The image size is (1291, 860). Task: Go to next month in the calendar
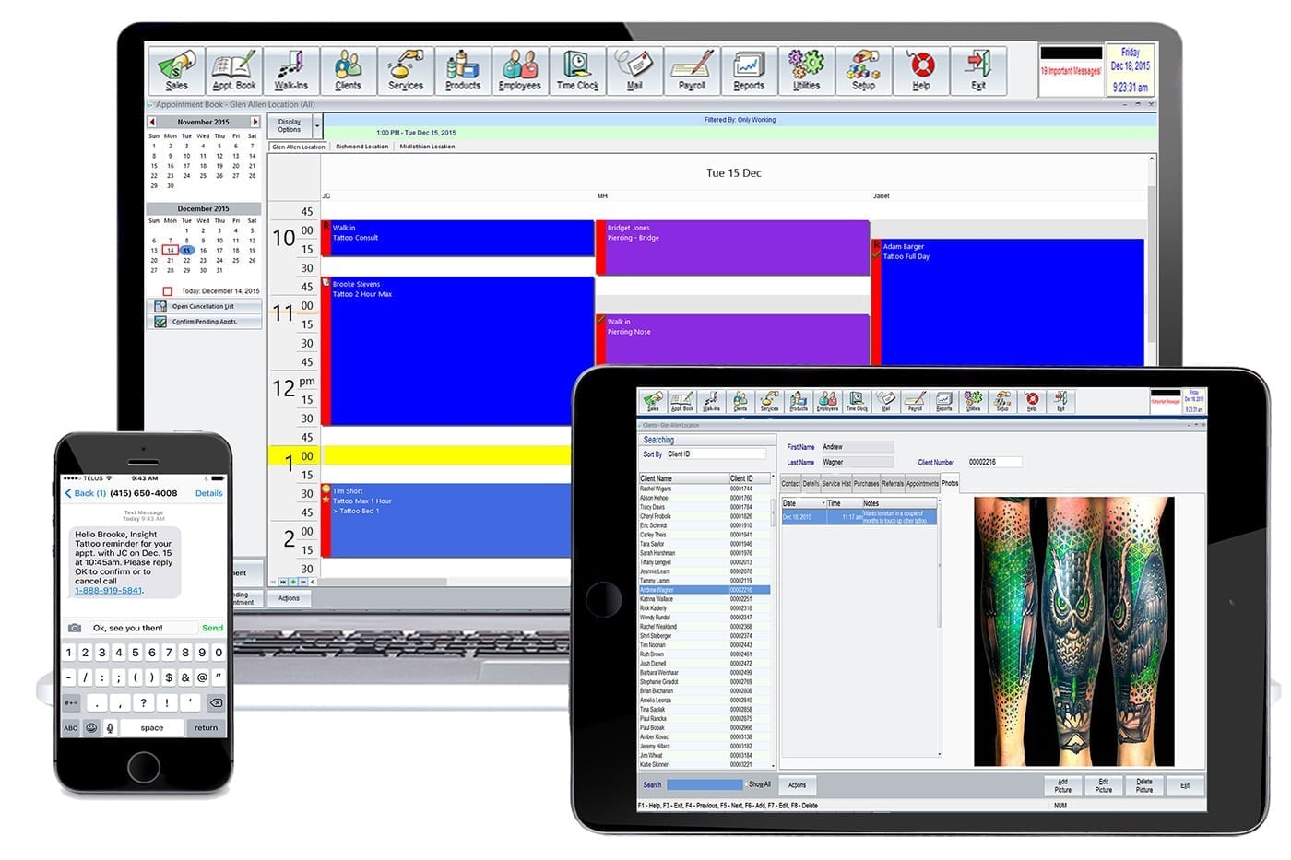click(x=255, y=122)
